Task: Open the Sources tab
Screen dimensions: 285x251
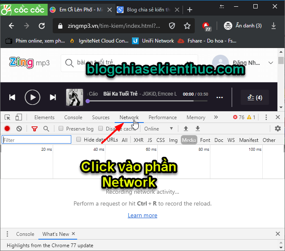Action: pyautogui.click(x=101, y=117)
